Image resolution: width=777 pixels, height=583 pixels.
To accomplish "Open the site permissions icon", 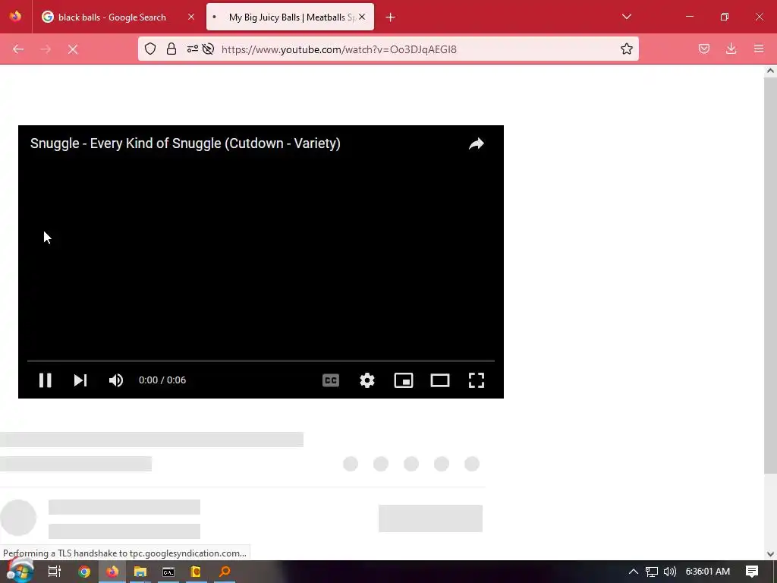I will pos(192,49).
